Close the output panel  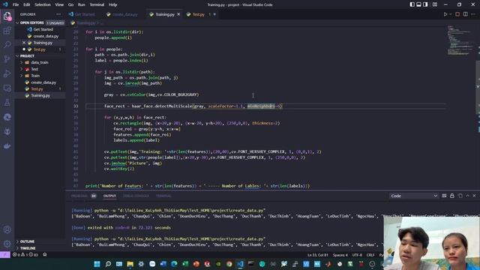[x=474, y=196]
